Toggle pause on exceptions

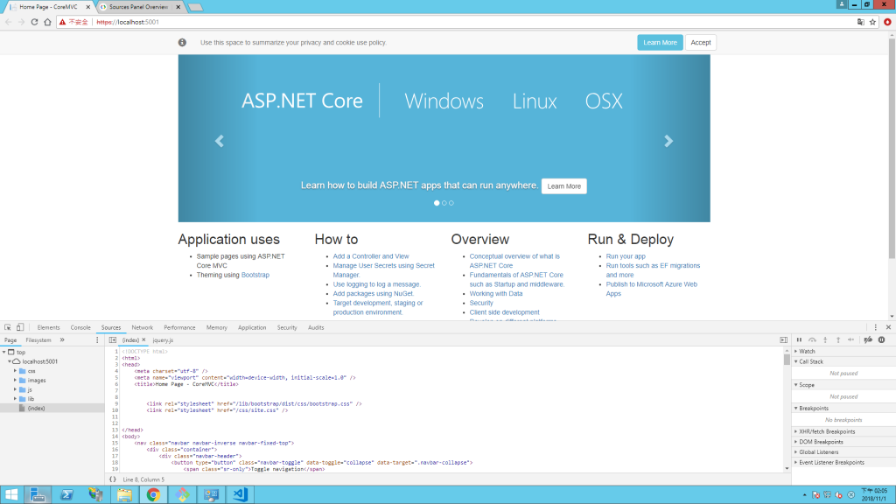[x=882, y=340]
